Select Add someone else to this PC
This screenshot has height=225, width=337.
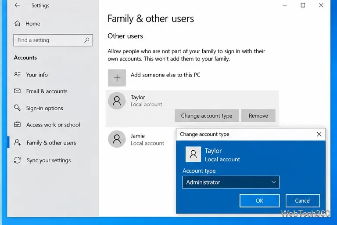click(165, 75)
